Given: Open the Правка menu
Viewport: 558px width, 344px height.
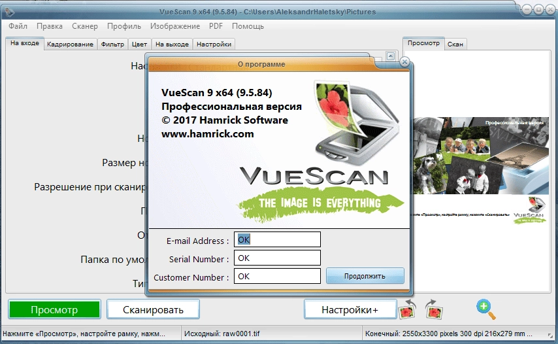Looking at the screenshot, I should tap(50, 26).
